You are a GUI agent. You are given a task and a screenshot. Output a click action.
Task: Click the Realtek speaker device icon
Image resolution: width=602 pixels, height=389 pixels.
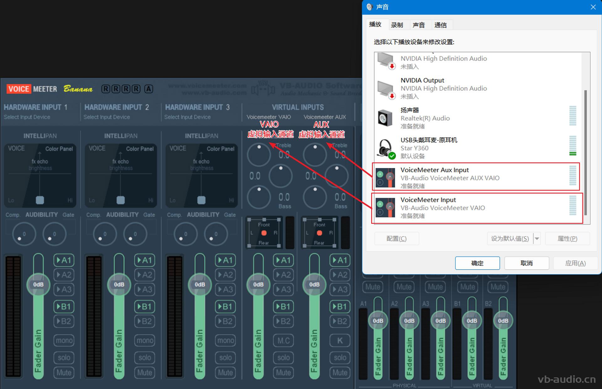tap(385, 118)
